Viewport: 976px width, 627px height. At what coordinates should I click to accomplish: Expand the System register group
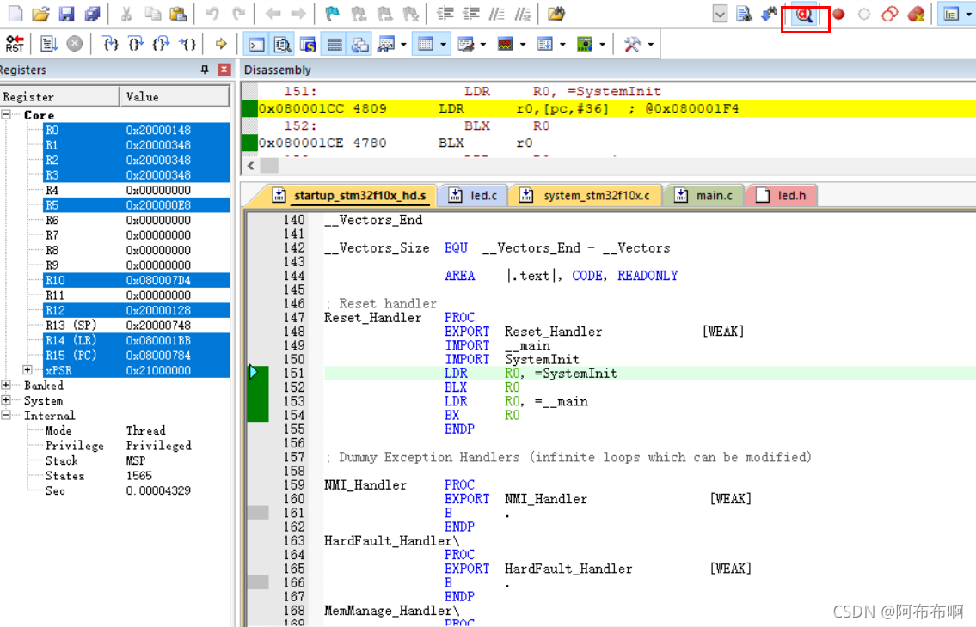point(6,400)
